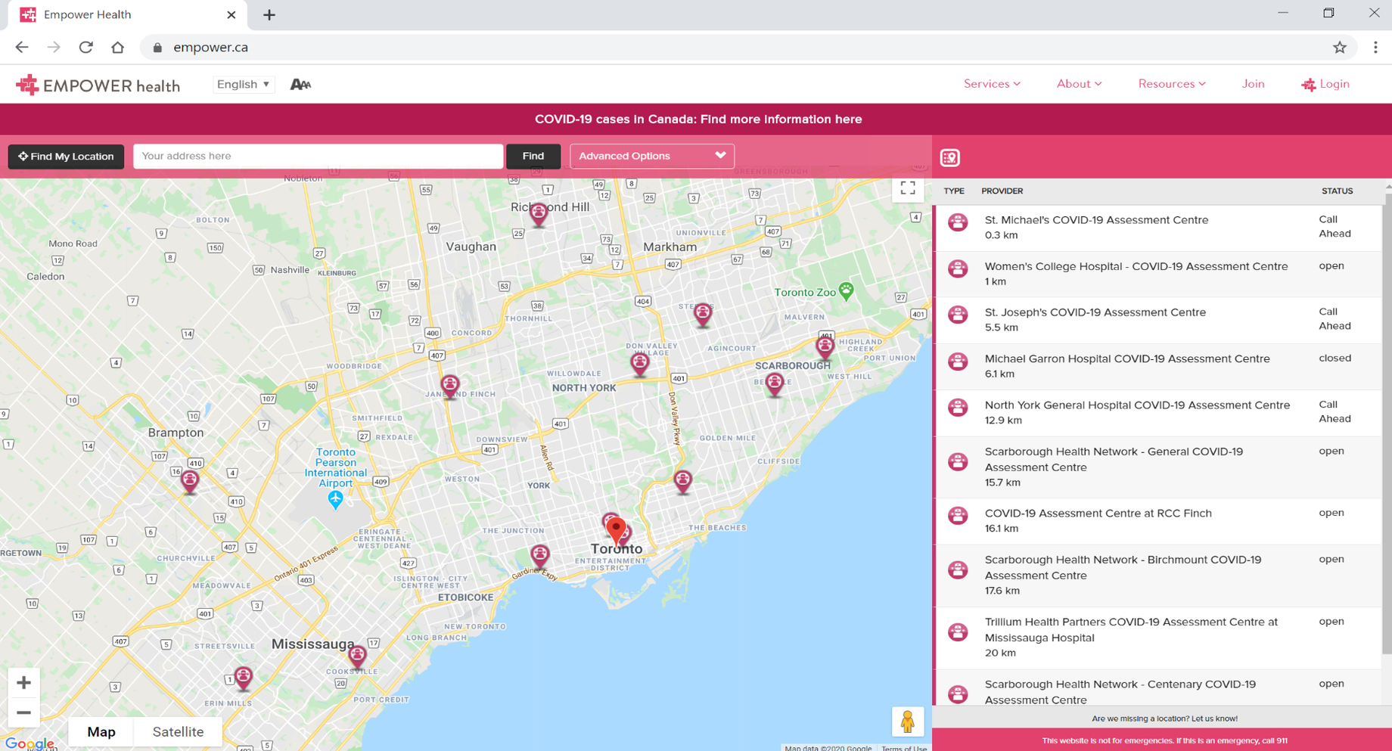Bookmark this page with the star icon
The image size is (1392, 751).
pyautogui.click(x=1340, y=47)
